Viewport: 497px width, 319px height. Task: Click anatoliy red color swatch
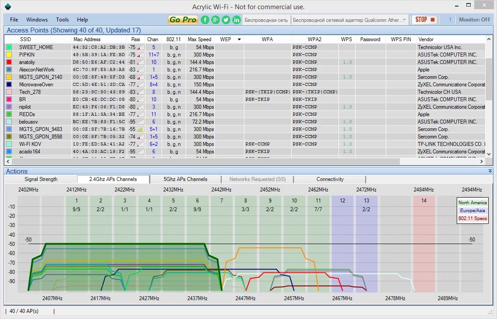[9, 62]
